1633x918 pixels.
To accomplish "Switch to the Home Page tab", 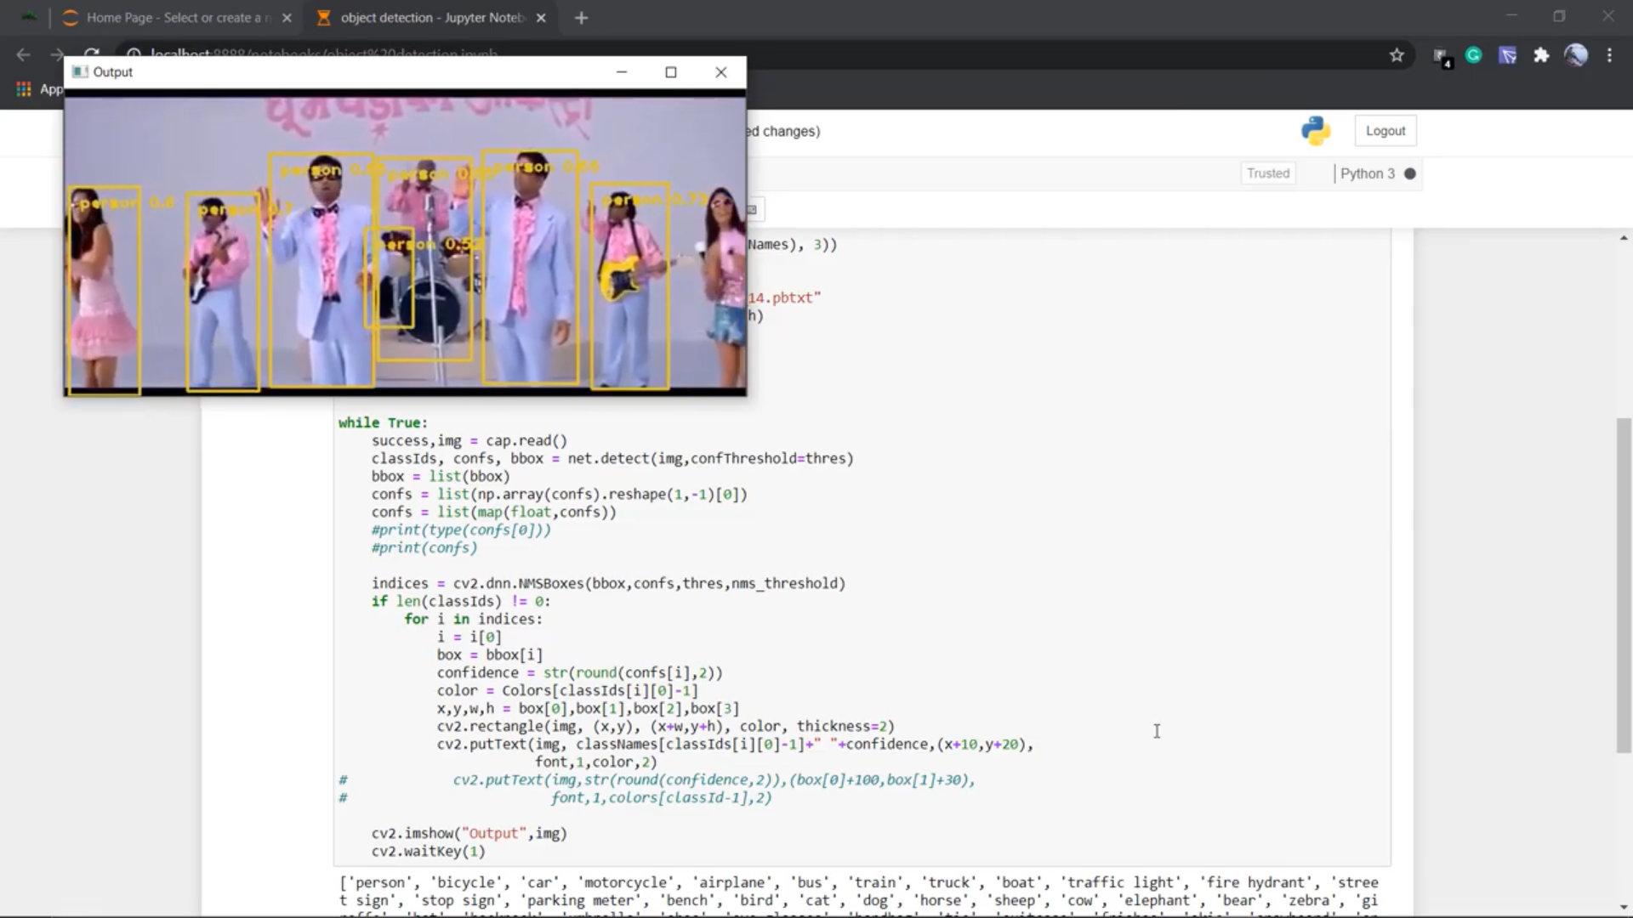I will click(177, 18).
